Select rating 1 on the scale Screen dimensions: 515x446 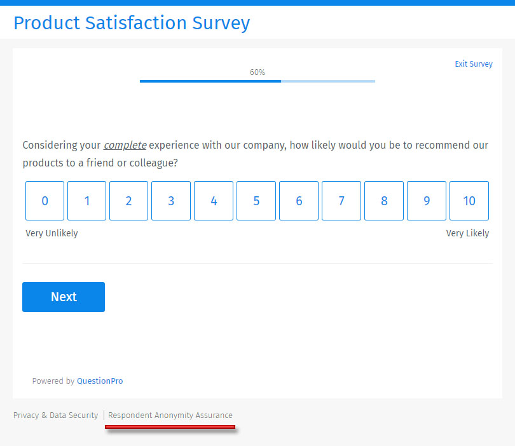pos(86,200)
